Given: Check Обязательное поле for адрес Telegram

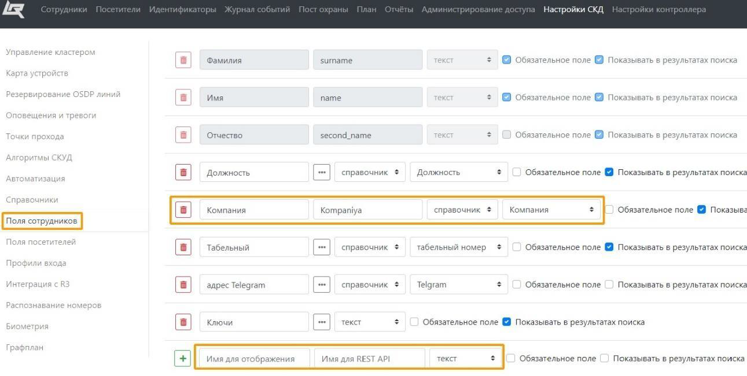Looking at the screenshot, I should point(517,284).
